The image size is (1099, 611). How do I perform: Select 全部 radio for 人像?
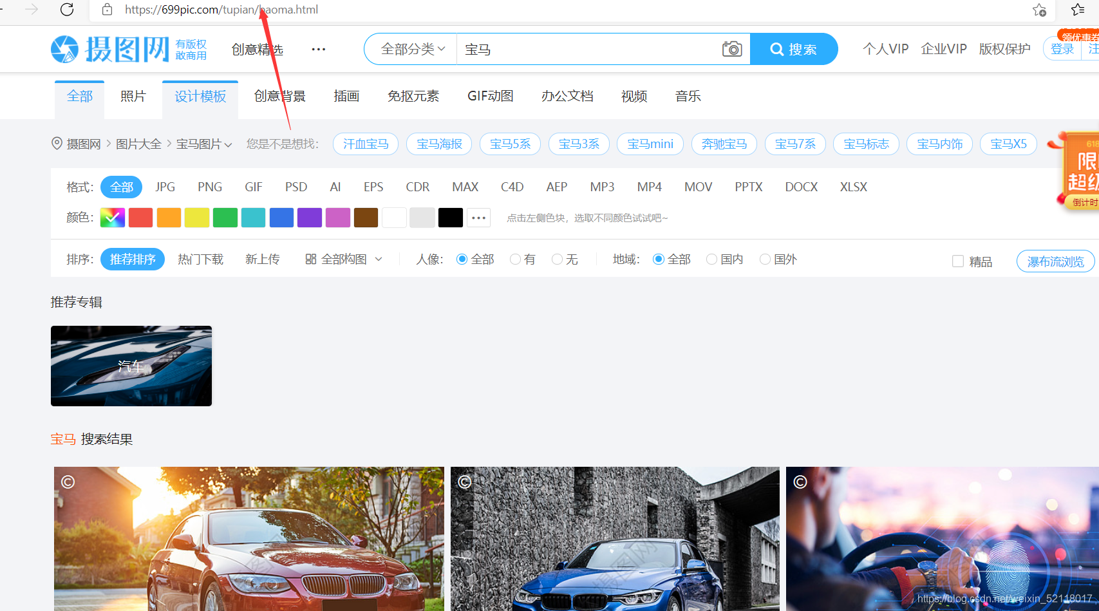click(462, 259)
